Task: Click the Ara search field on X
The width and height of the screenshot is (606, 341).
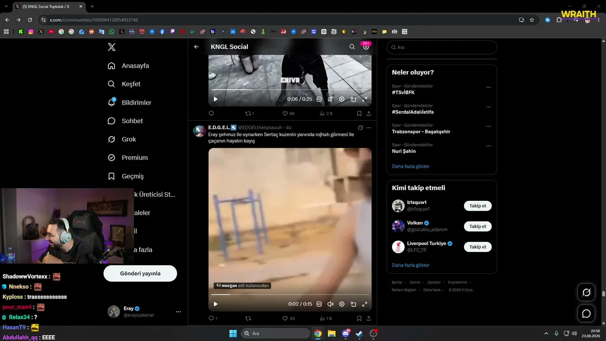Action: (x=442, y=47)
